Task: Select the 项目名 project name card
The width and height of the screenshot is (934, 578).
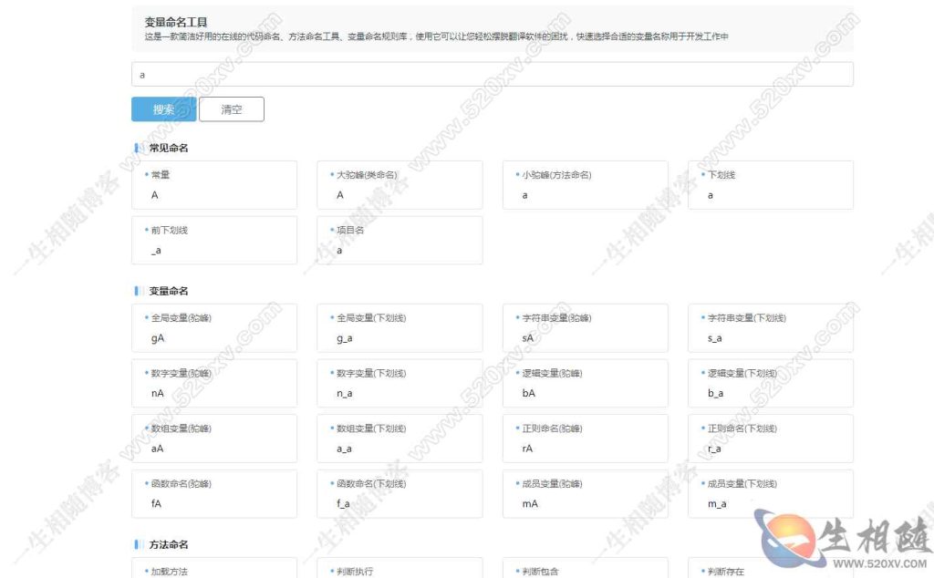Action: tap(400, 240)
